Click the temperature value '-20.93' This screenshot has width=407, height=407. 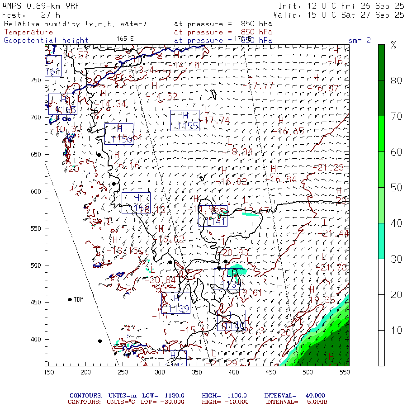click(x=233, y=252)
